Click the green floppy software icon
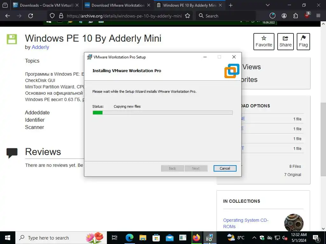Image resolution: width=326 pixels, height=244 pixels. 12,39
